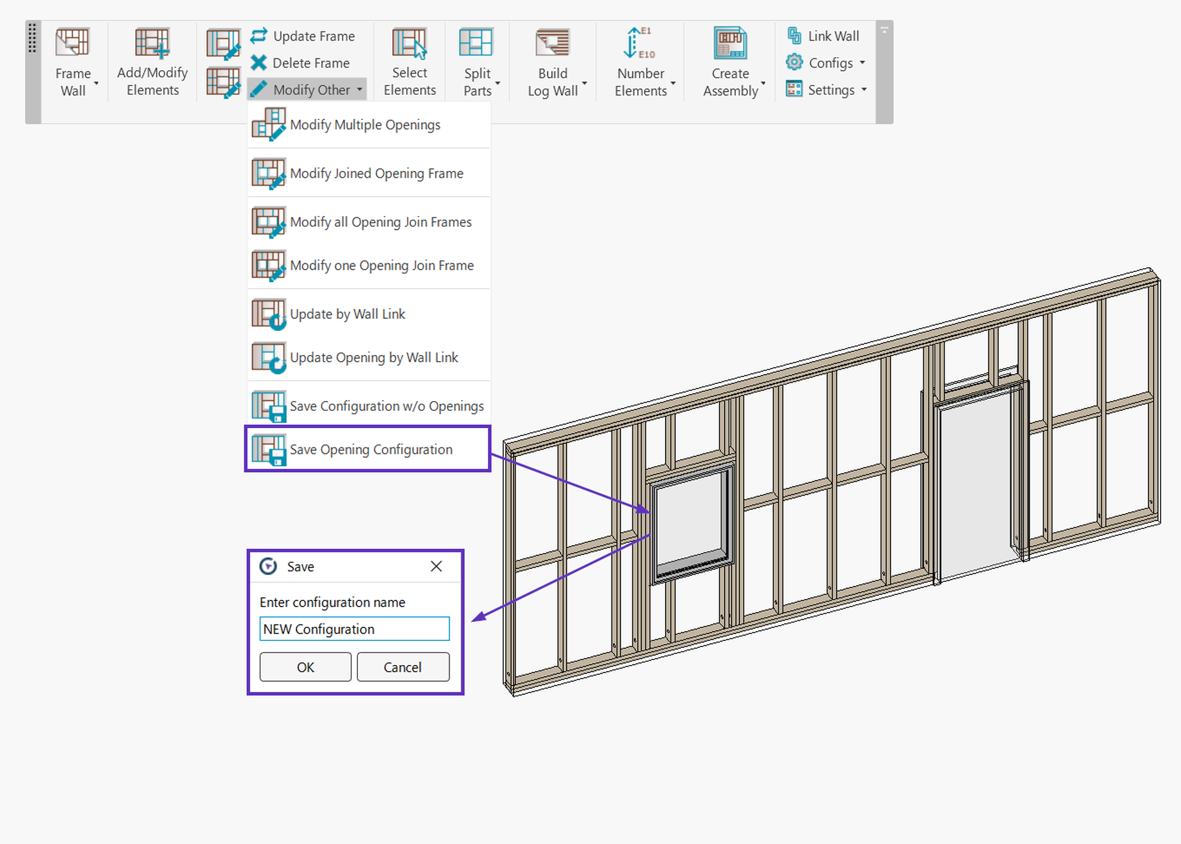Image resolution: width=1181 pixels, height=844 pixels.
Task: Select Update by Wall Link
Action: click(348, 314)
